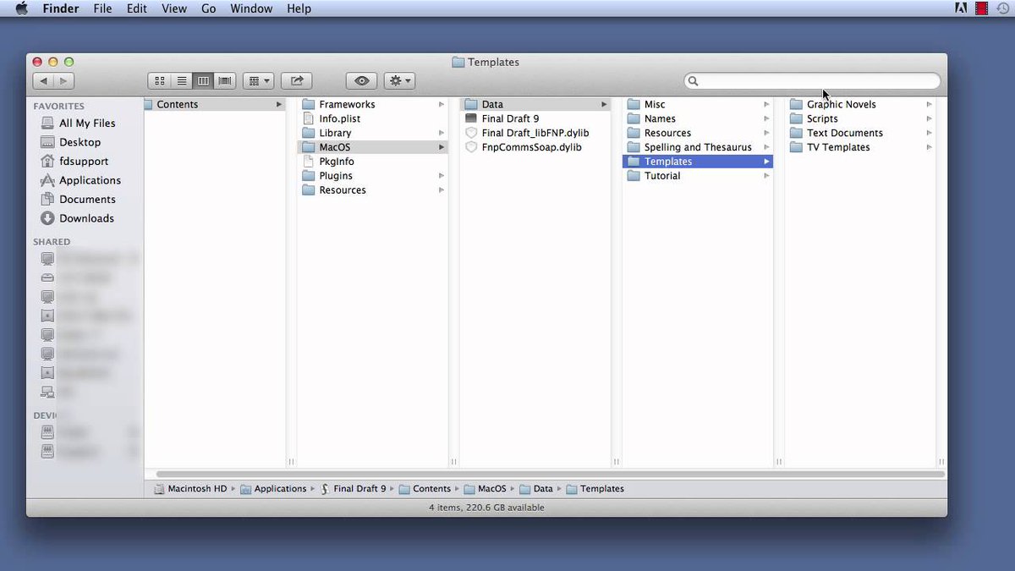Select the Text Documents folder
This screenshot has height=571, width=1015.
click(x=860, y=134)
